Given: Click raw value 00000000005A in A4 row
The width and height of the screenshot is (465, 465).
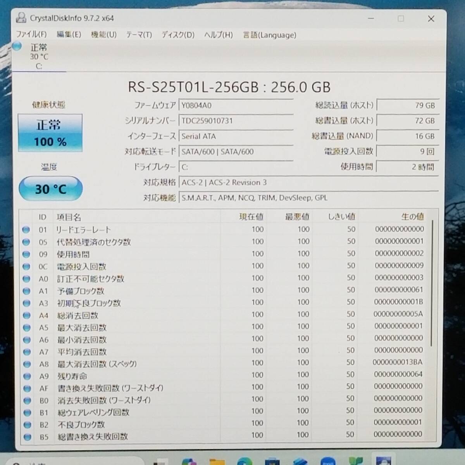Looking at the screenshot, I should coord(398,314).
